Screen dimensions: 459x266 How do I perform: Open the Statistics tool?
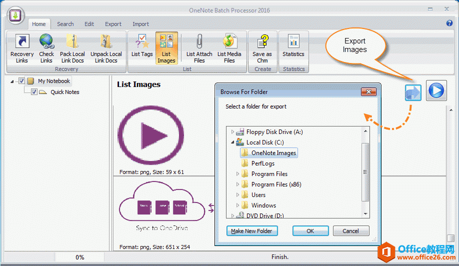click(293, 45)
